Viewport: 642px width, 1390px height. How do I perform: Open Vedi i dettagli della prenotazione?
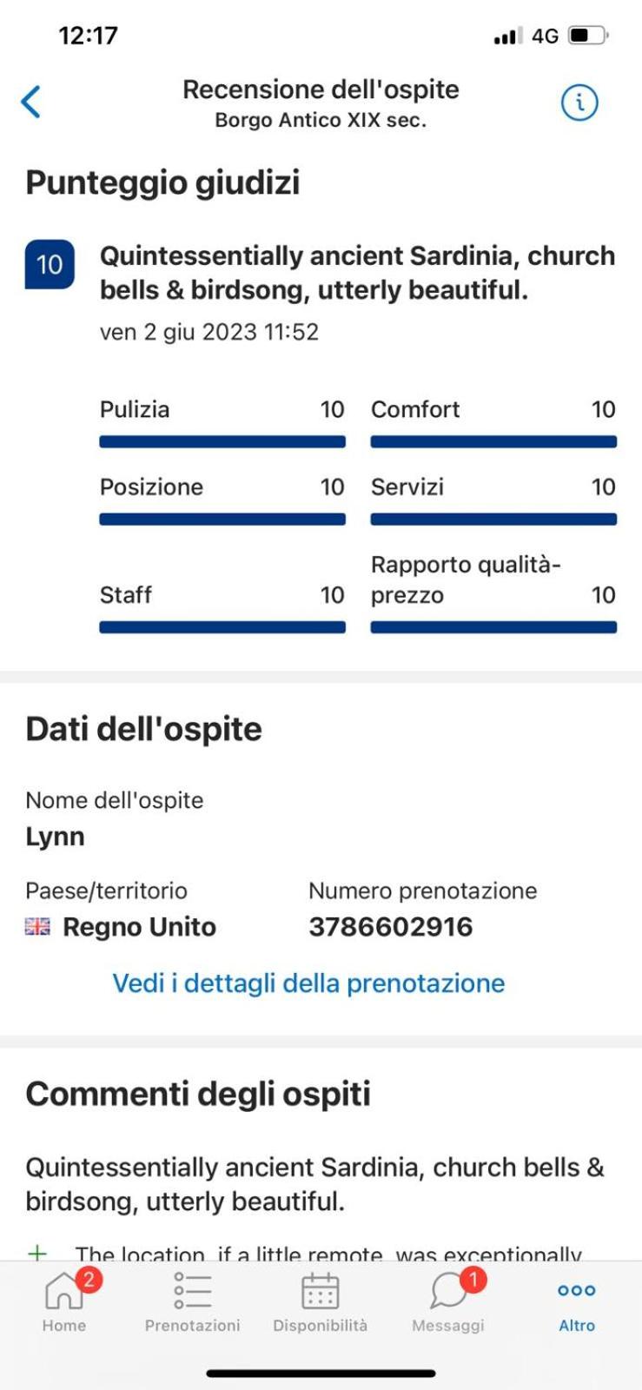[x=308, y=983]
